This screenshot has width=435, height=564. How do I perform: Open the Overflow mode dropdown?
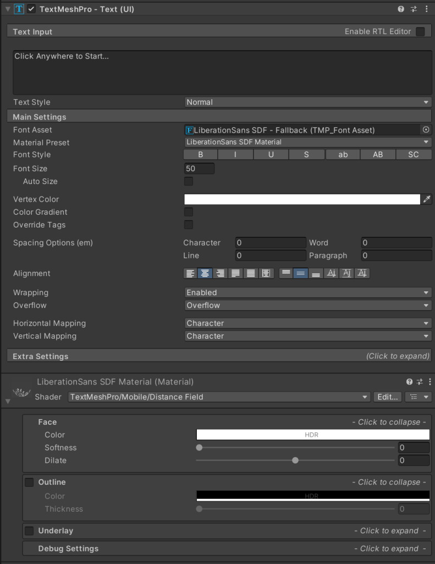(307, 305)
